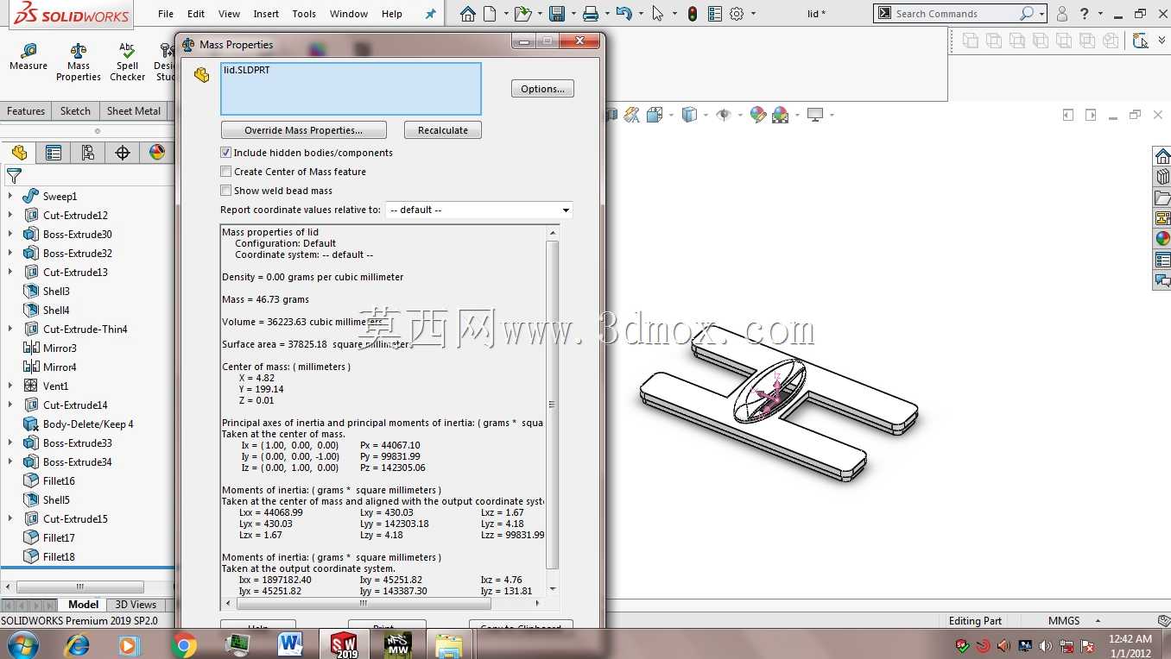Print the current document
Screen dimensions: 1171x659
(x=591, y=14)
